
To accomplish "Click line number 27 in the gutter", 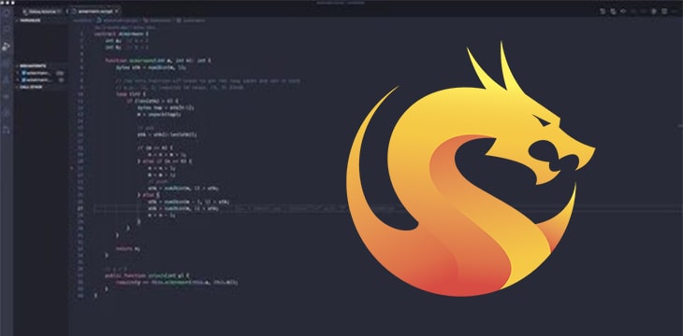I will coord(80,208).
